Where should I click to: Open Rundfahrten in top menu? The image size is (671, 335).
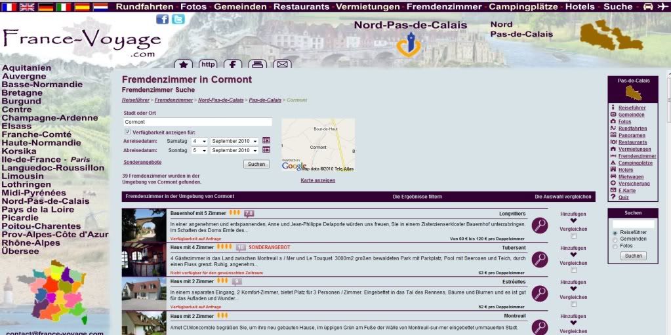tap(145, 7)
